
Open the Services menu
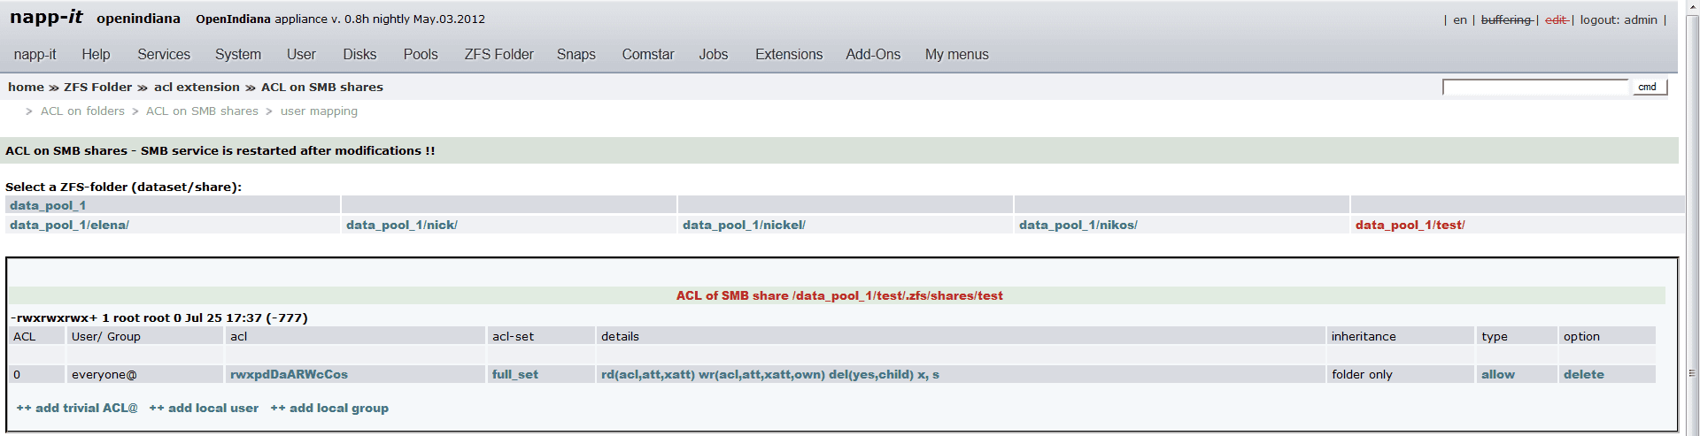coord(164,55)
